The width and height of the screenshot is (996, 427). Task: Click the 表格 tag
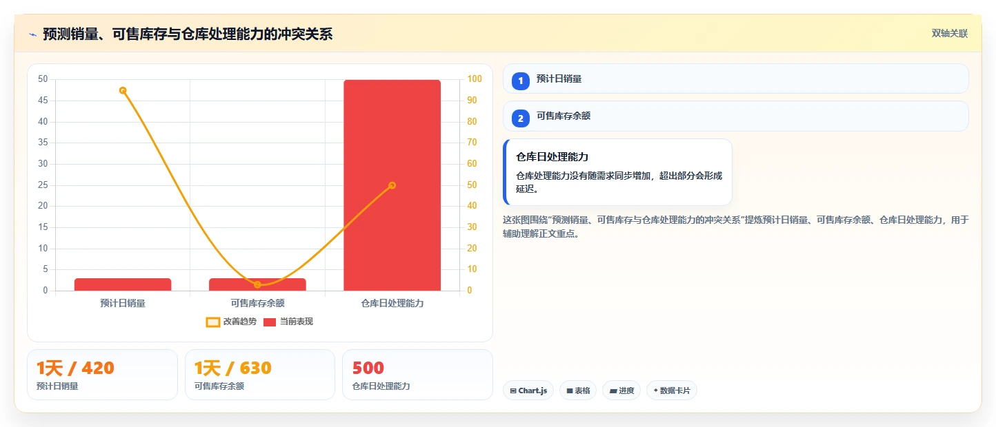tap(578, 390)
